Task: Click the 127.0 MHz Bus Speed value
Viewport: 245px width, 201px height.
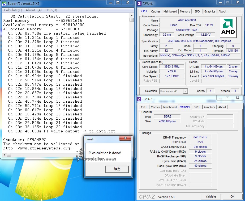Action: (x=172, y=76)
